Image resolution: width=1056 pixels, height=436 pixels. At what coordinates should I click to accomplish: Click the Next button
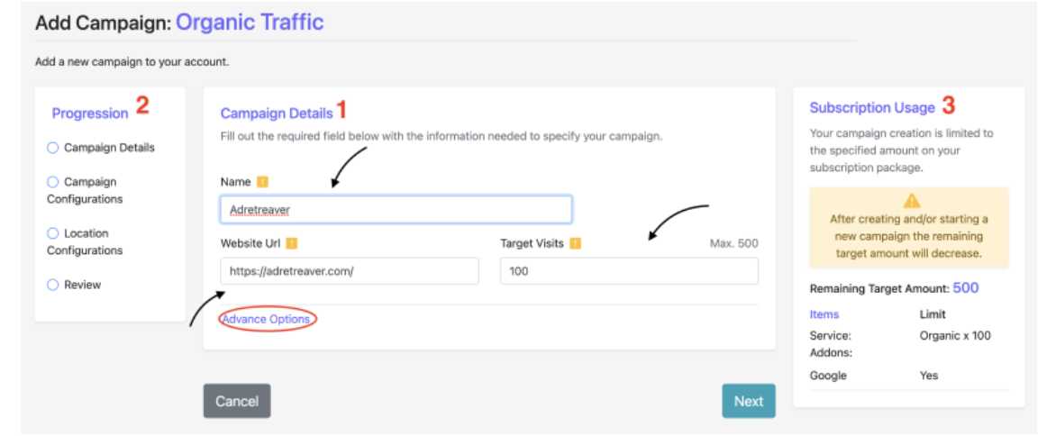[x=748, y=401]
